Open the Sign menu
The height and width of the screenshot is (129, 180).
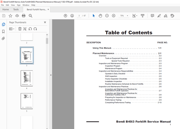tap(19, 5)
